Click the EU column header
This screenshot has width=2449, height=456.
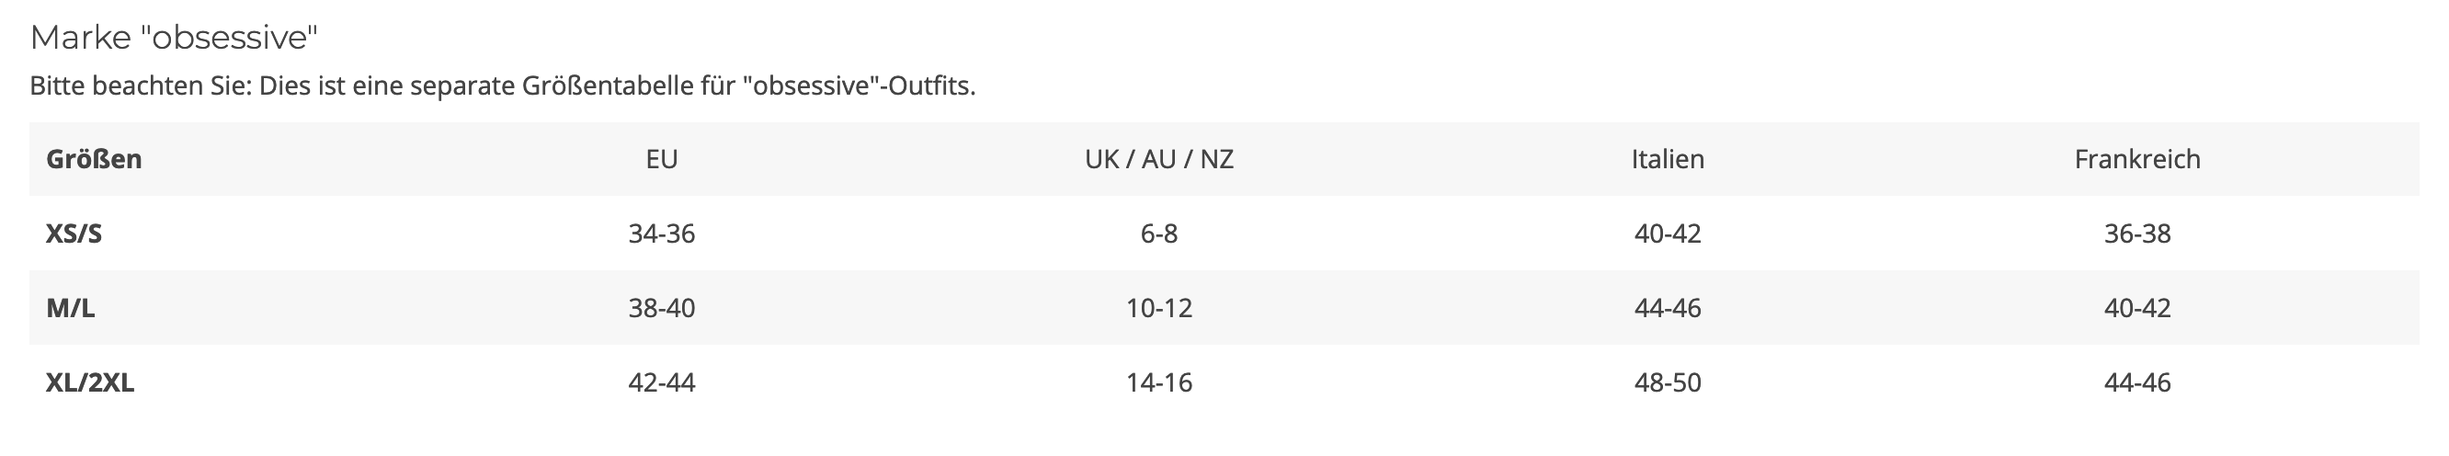coord(662,159)
